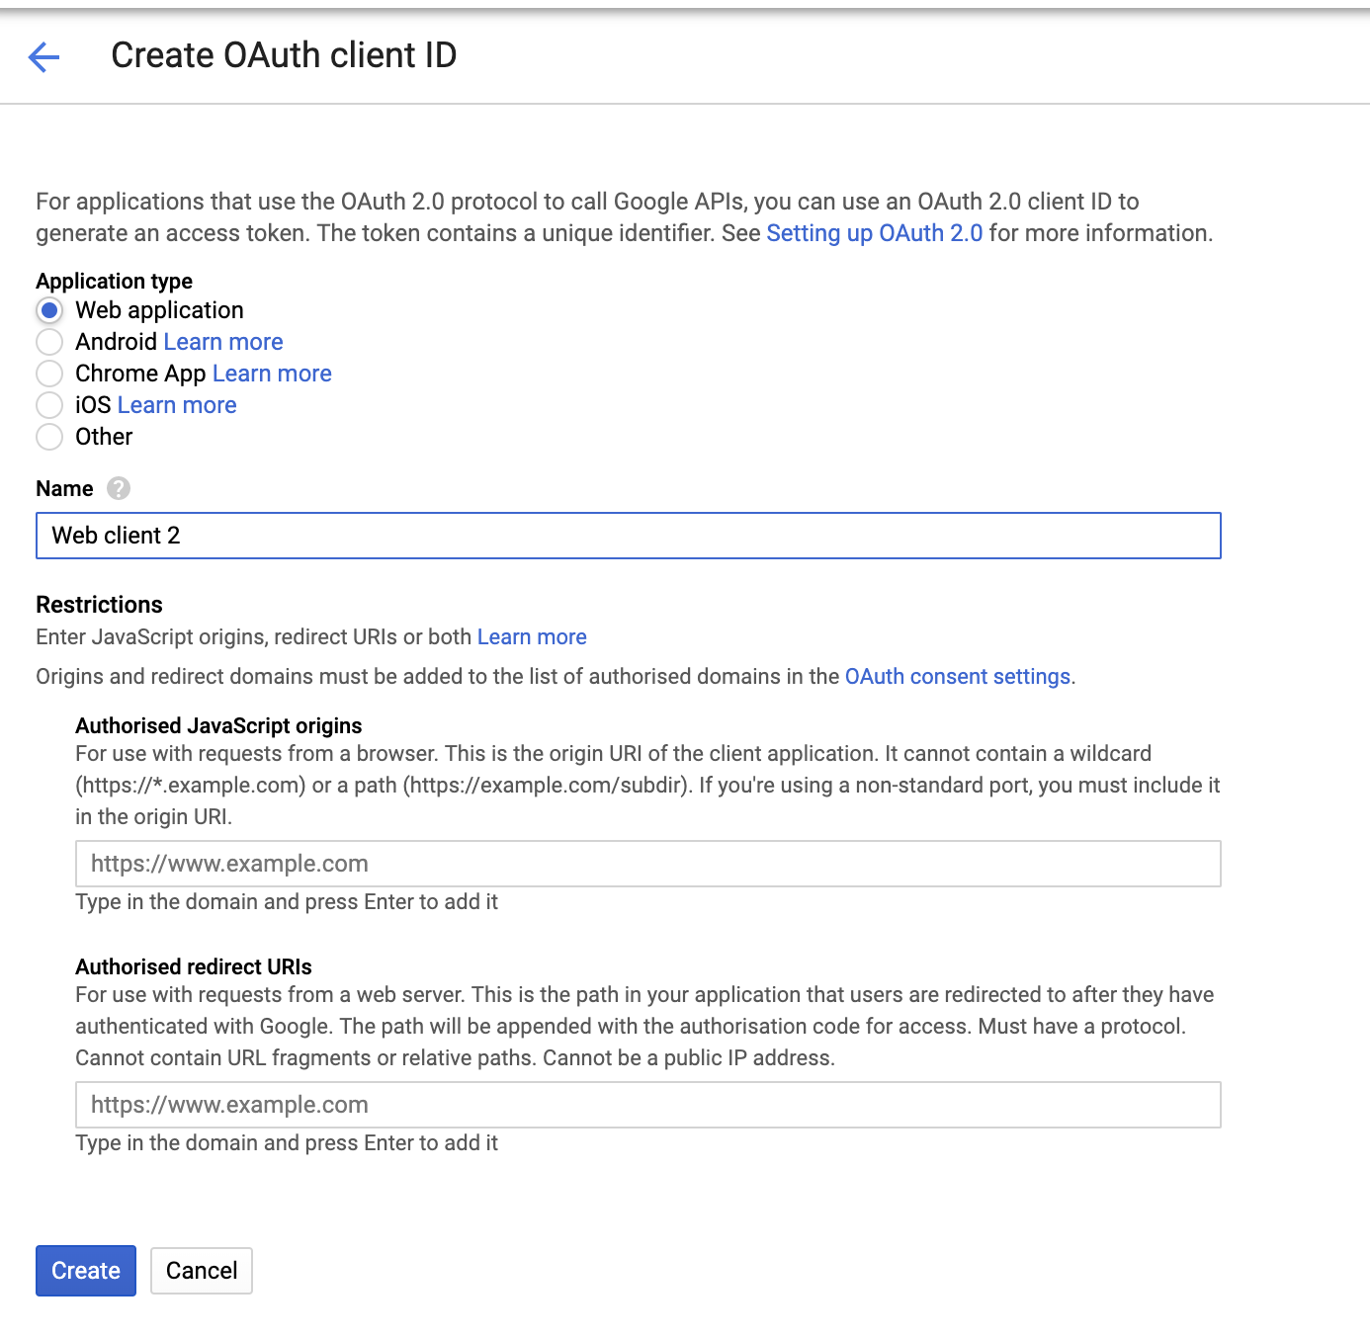Click the Name field containing Web client 2
This screenshot has height=1338, width=1370.
click(x=628, y=536)
